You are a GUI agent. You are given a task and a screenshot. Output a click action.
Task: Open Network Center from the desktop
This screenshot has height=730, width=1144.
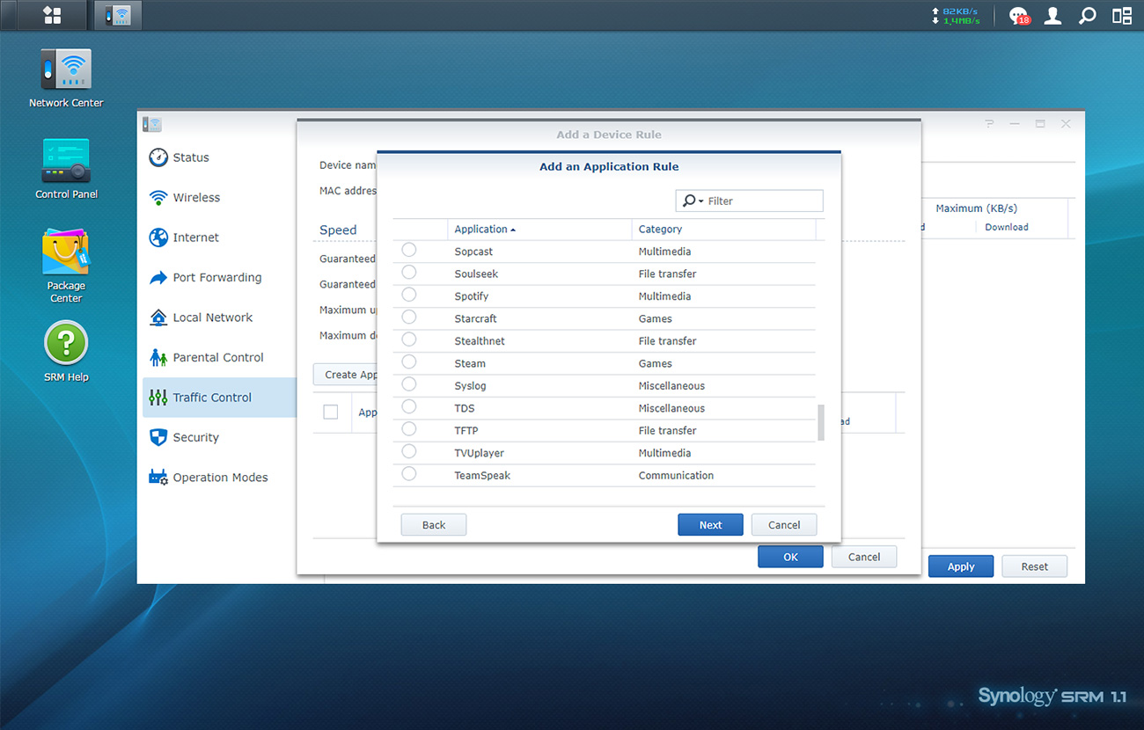pos(65,76)
